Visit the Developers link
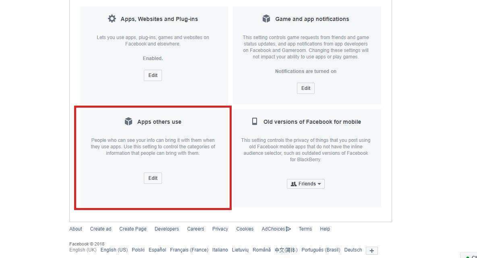Image resolution: width=477 pixels, height=258 pixels. pos(167,229)
